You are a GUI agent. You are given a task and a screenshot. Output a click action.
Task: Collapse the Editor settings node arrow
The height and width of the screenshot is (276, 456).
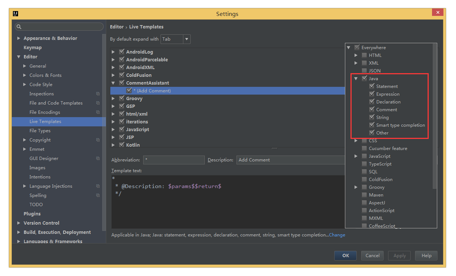(x=19, y=57)
